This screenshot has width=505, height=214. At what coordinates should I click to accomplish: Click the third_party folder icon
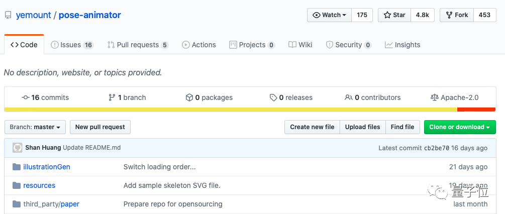coord(17,204)
